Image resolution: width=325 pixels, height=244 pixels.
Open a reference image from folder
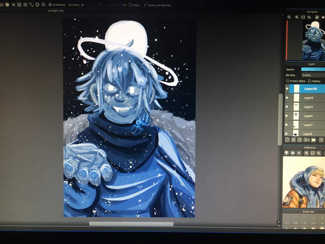(x=293, y=153)
